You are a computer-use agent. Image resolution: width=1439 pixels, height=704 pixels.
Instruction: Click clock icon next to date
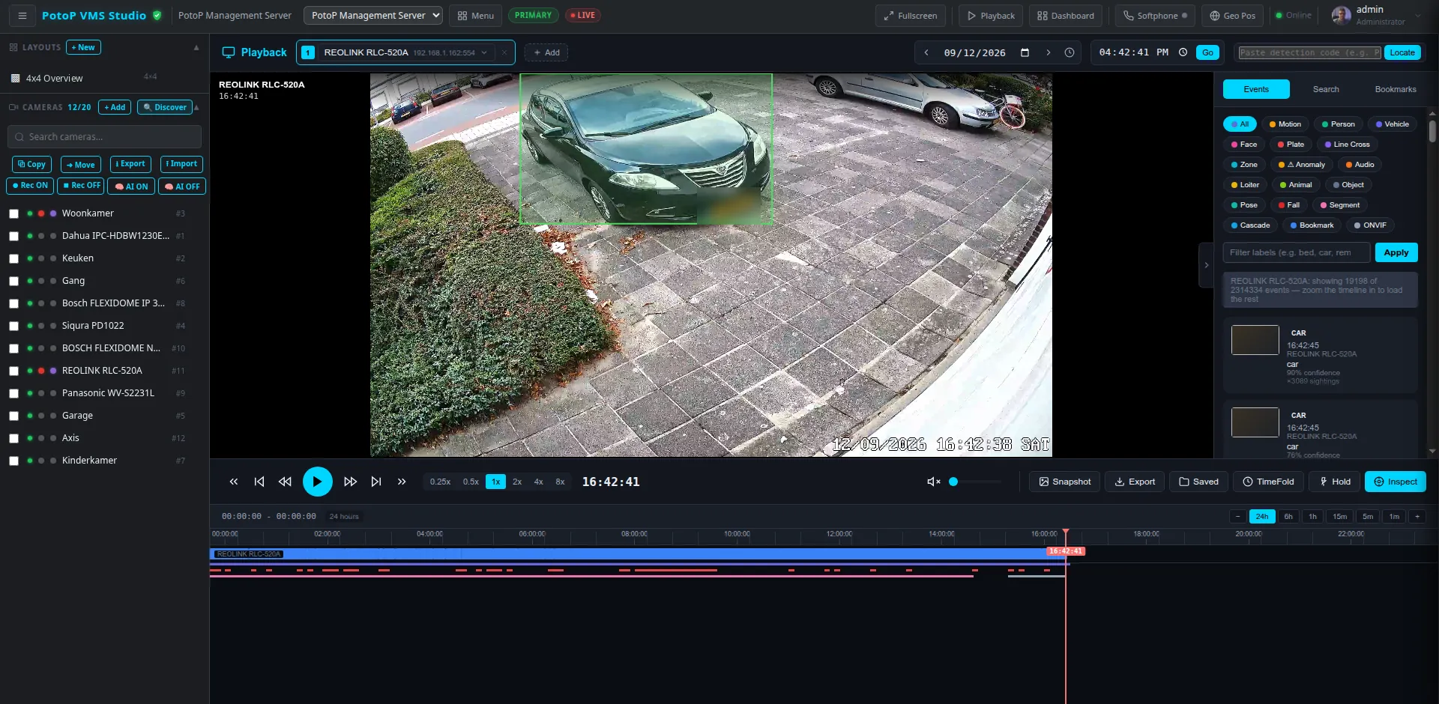(x=1070, y=52)
